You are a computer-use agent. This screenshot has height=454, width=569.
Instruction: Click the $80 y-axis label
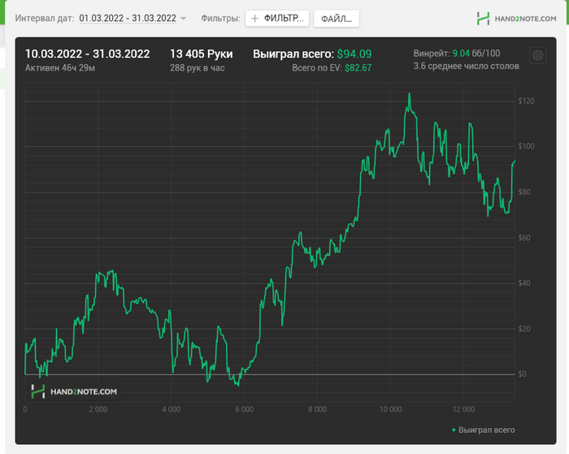tap(524, 192)
